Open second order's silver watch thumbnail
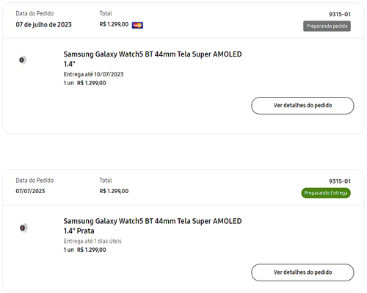 [23, 228]
